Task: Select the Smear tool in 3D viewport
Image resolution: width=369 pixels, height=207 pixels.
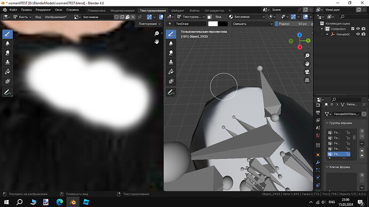Action: point(171,53)
